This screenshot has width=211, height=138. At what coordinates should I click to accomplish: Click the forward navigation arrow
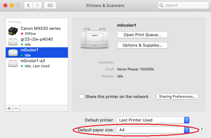pyautogui.click(x=37, y=5)
